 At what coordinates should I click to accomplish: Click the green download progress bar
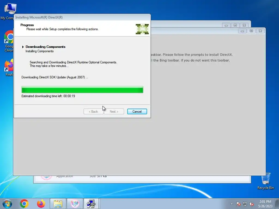pos(82,90)
